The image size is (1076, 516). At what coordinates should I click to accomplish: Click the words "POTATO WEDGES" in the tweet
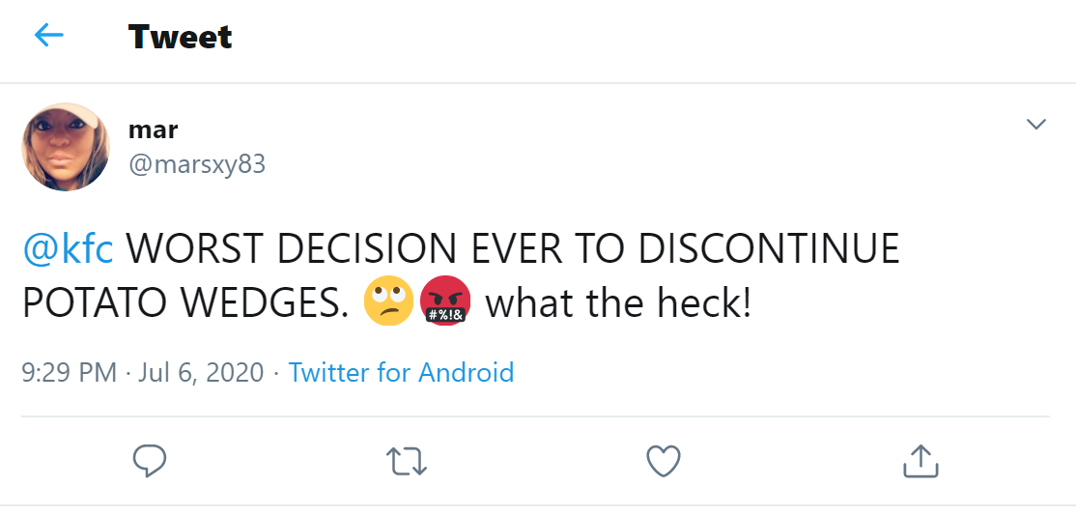(184, 303)
